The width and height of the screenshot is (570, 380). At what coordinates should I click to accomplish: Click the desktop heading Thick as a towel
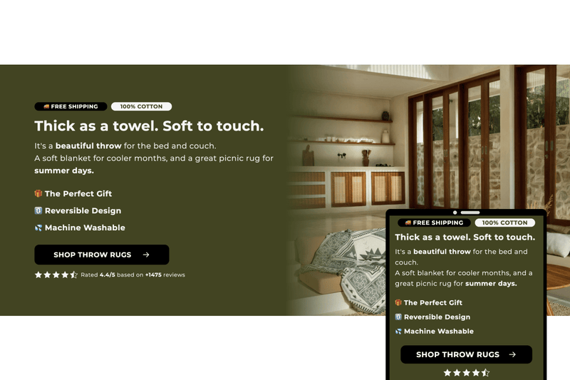(149, 125)
